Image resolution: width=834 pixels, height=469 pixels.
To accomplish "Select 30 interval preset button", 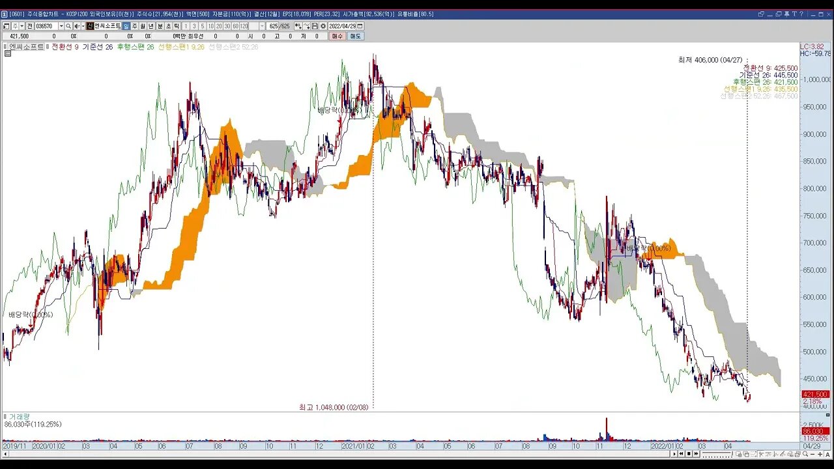I will tap(227, 26).
